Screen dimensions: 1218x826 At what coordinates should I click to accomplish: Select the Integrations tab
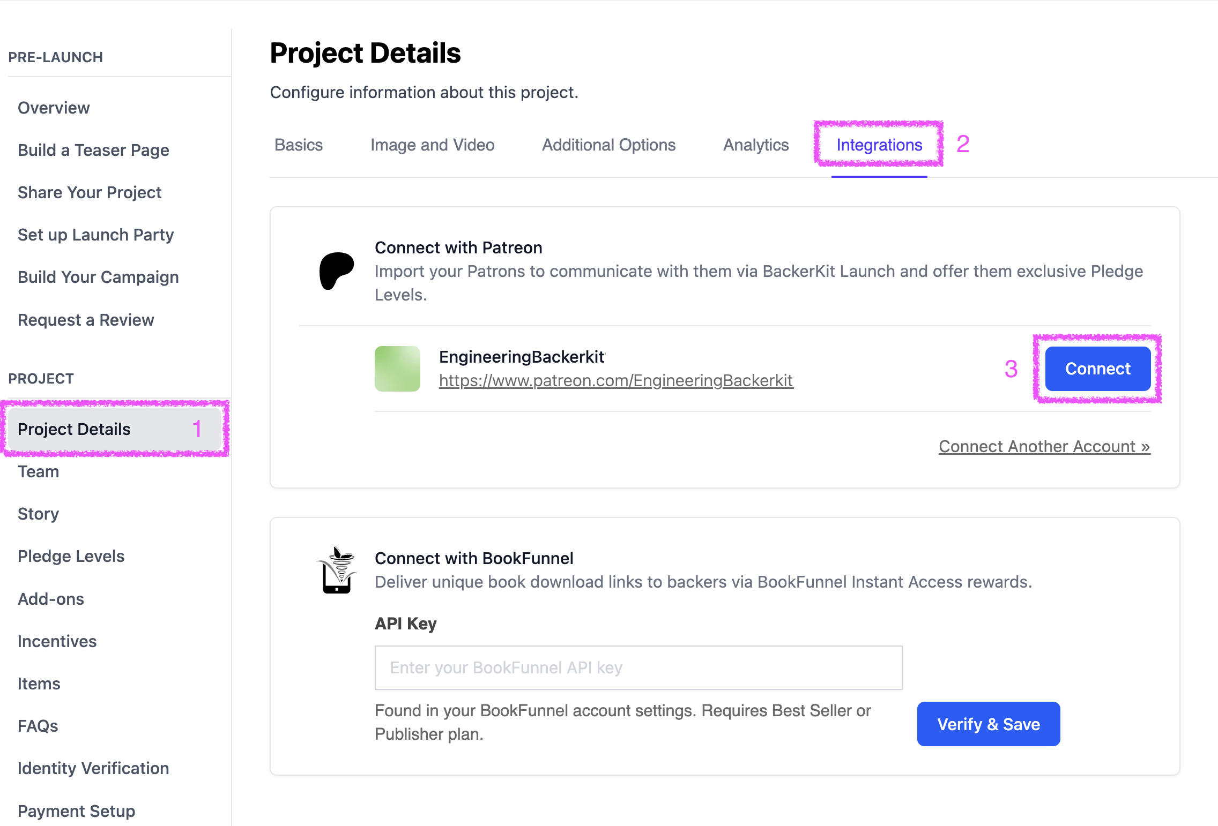[879, 145]
